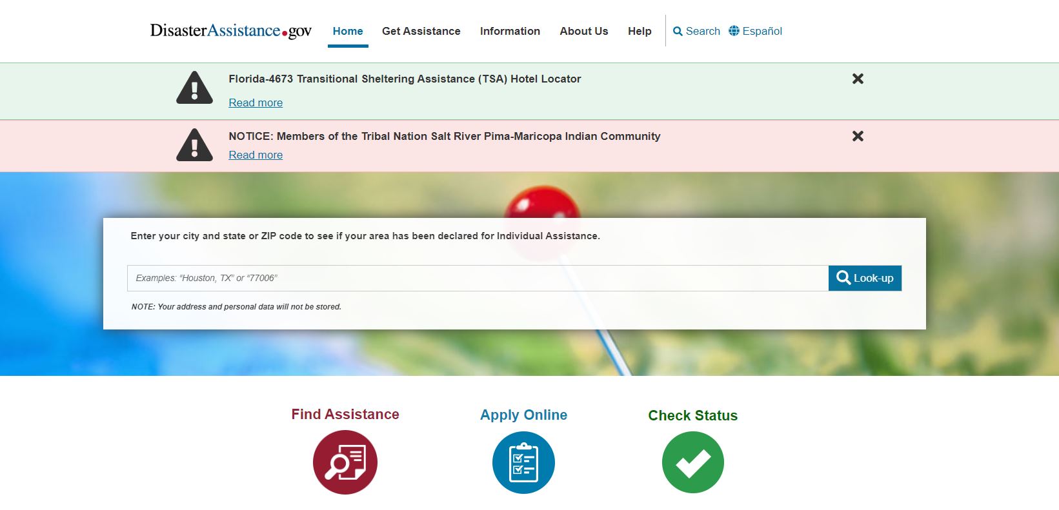Click the Tribal Nation Salt River notice heading
The image size is (1059, 510).
[445, 136]
